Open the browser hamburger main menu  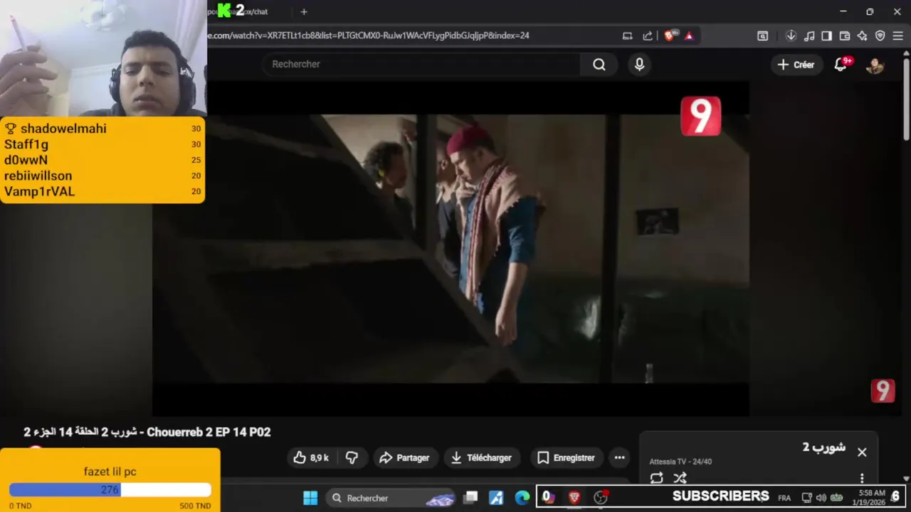897,36
